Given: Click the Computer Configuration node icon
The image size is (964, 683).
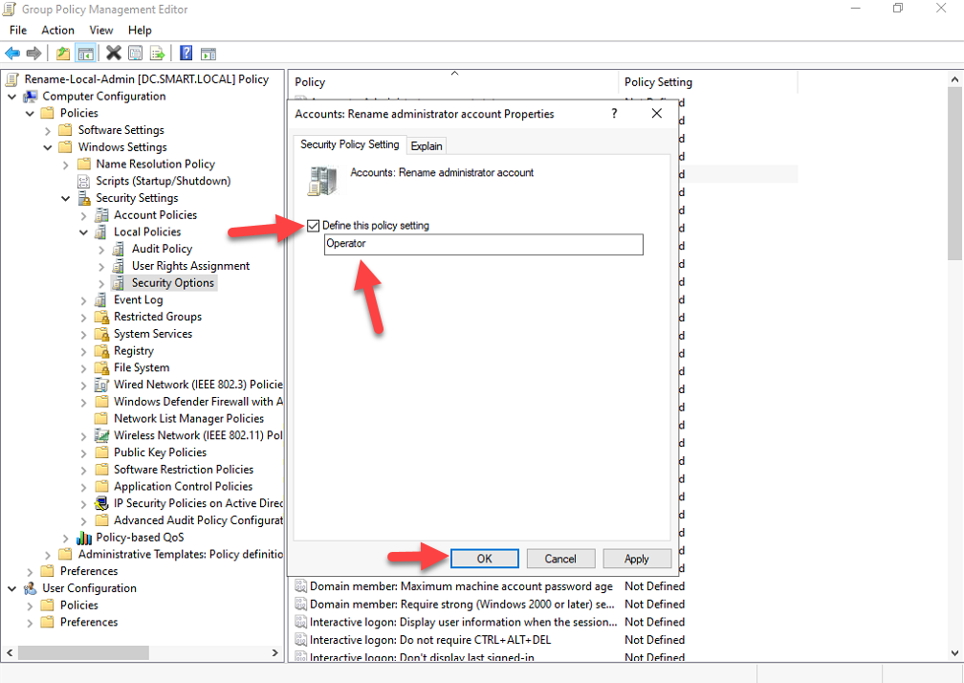Looking at the screenshot, I should tap(31, 97).
